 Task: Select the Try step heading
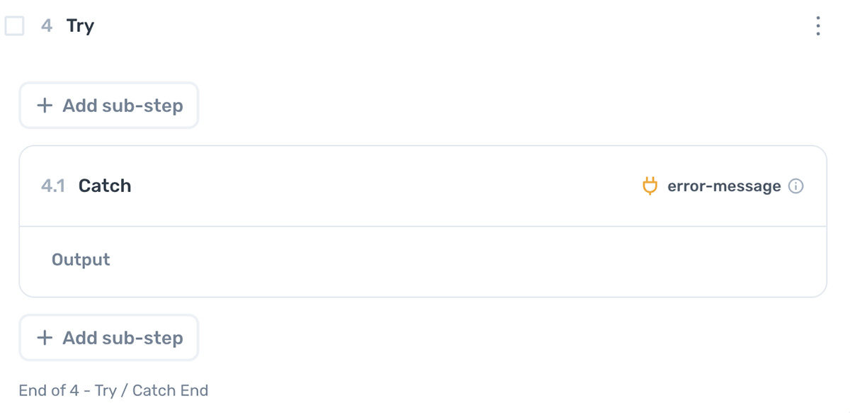80,26
